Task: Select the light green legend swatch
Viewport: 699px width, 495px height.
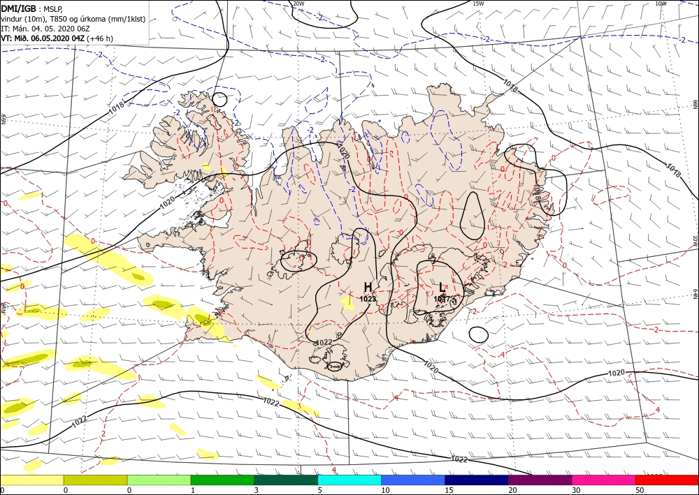Action: click(x=159, y=480)
